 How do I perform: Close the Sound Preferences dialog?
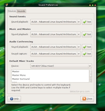[87, 99]
